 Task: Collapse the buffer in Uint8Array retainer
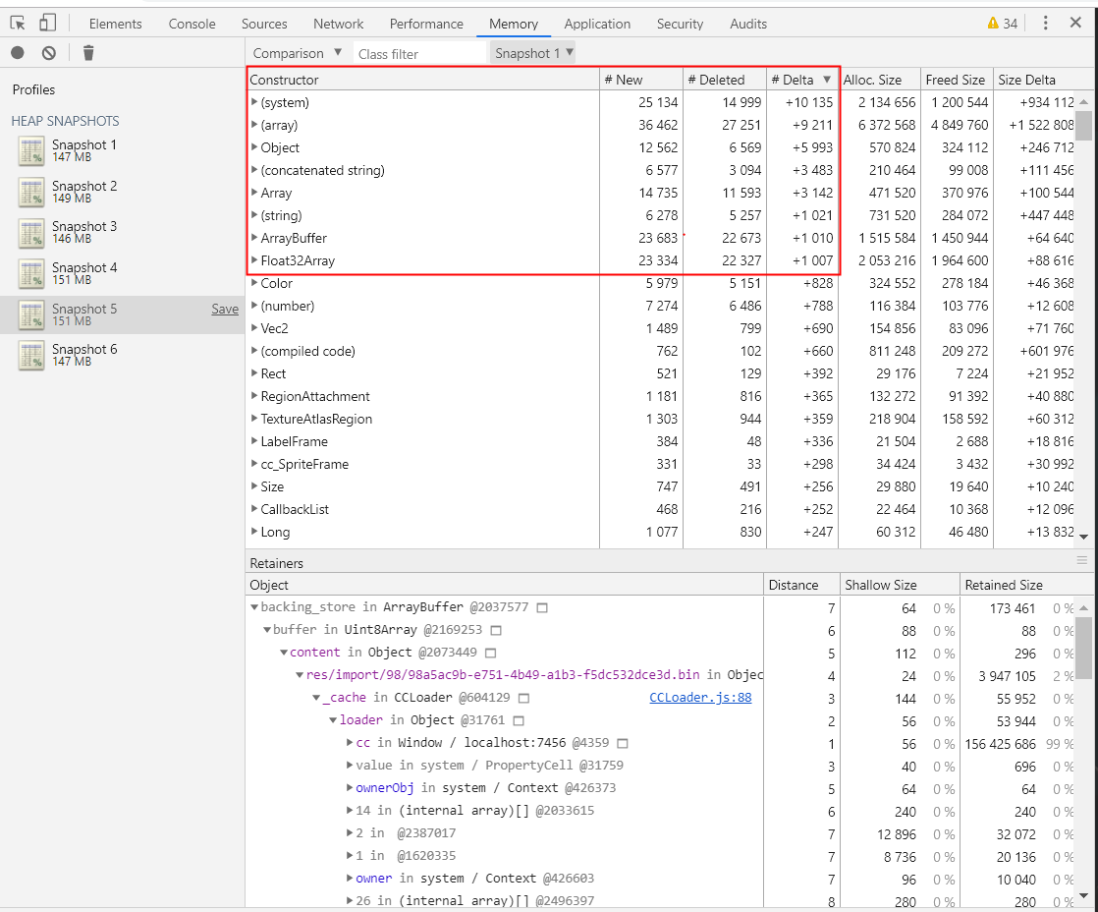tap(267, 630)
